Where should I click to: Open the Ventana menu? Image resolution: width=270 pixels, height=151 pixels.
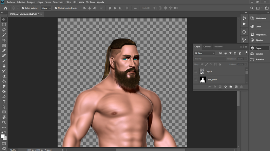tap(90, 2)
